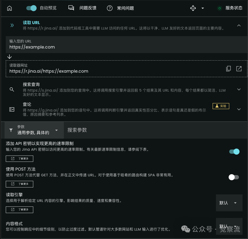Image resolution: width=248 pixels, height=239 pixels.
Task: Open the 读取引擎 默认 dropdown
Action: click(229, 203)
